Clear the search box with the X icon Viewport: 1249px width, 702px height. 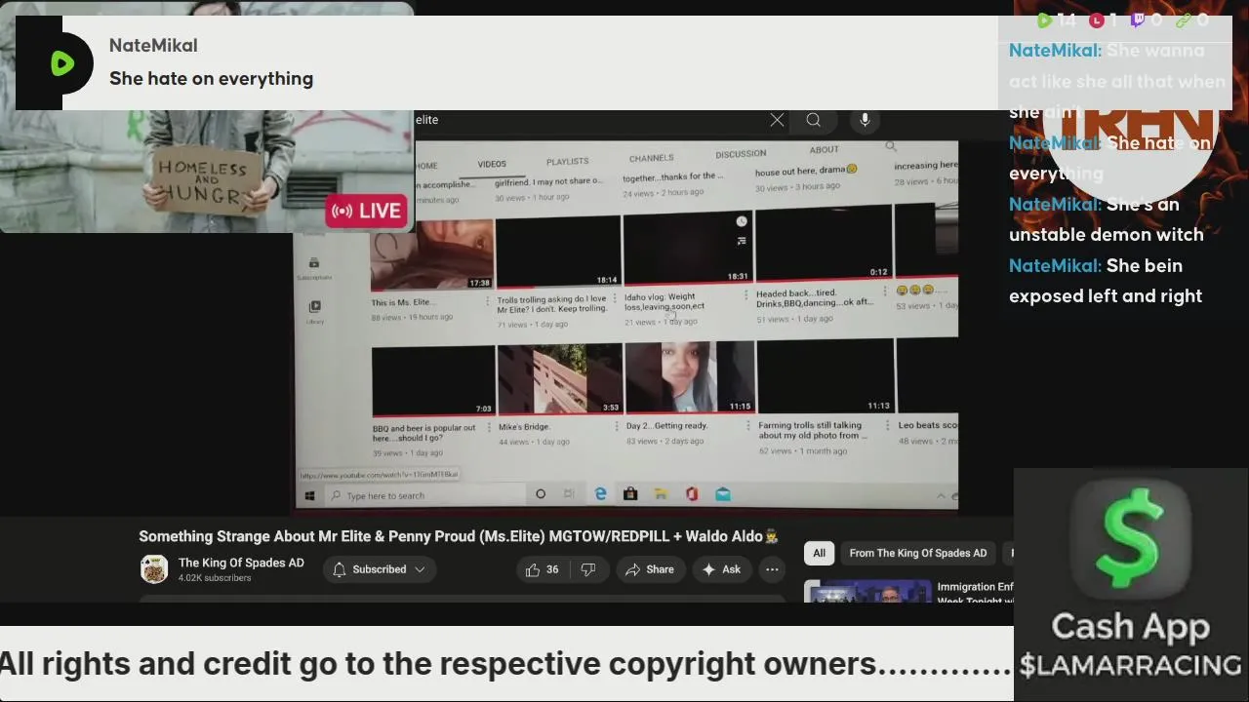(777, 120)
